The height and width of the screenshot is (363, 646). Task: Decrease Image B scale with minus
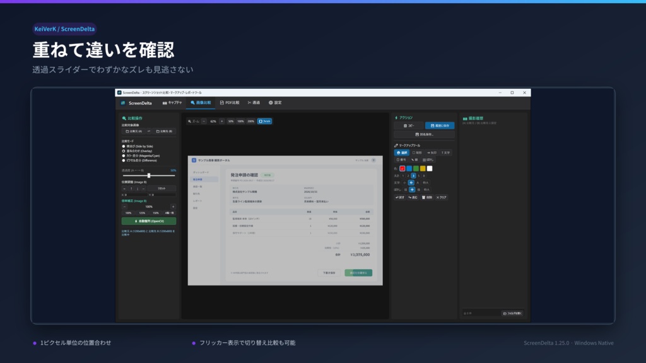pos(124,207)
